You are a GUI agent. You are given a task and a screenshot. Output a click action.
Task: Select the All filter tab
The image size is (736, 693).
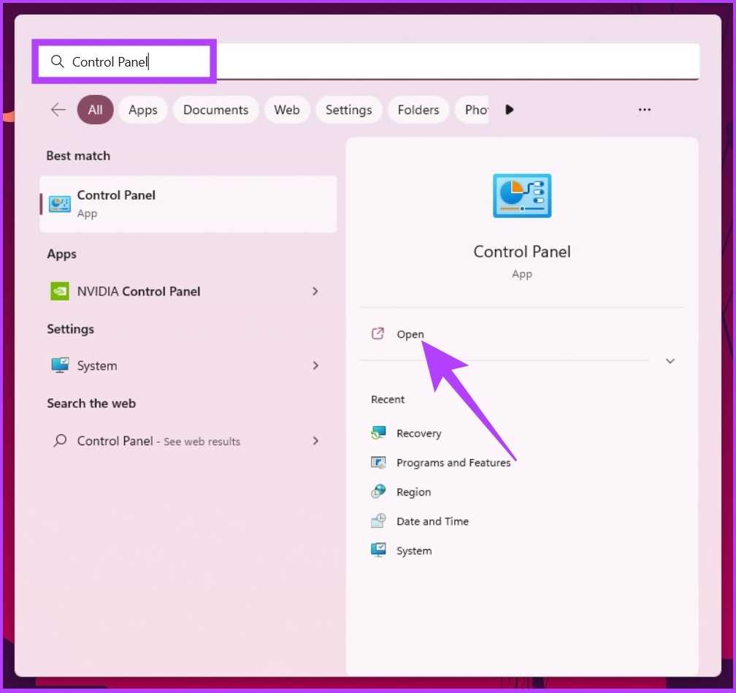pos(95,110)
